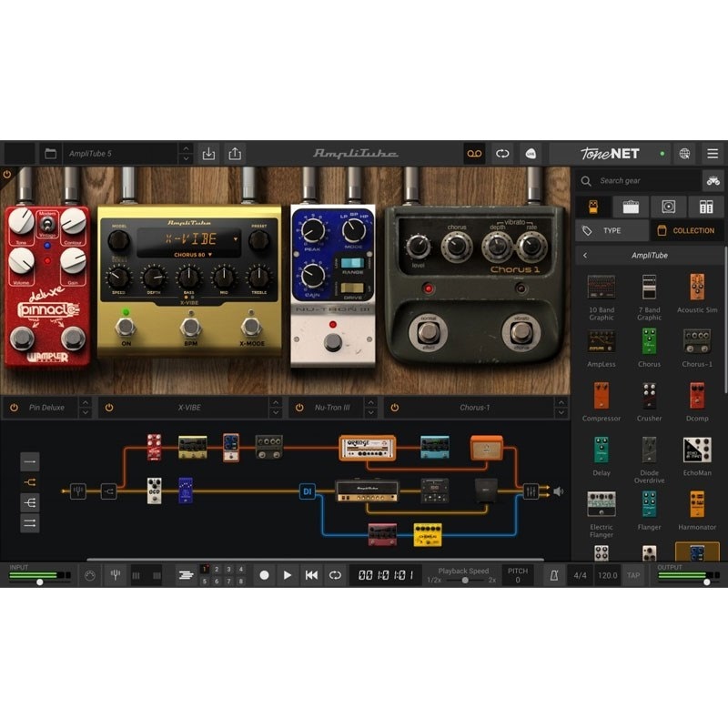Select next pedal for Pin Deluxe slot

(x=86, y=413)
